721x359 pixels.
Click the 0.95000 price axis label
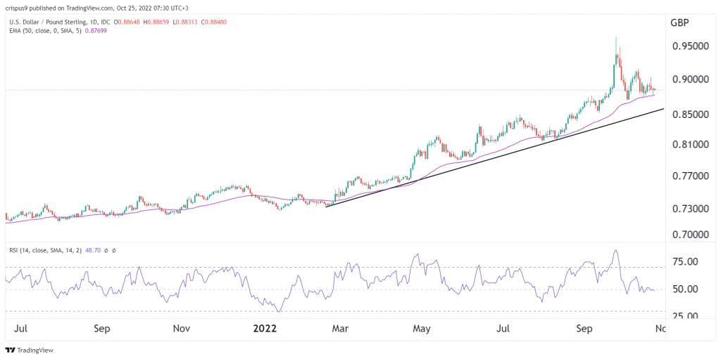[x=691, y=47]
